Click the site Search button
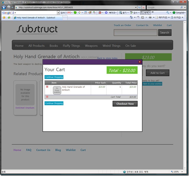 tap(165, 33)
